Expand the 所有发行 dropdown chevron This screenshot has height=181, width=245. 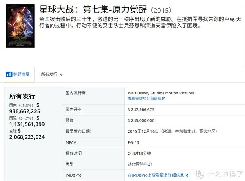[x=61, y=74]
